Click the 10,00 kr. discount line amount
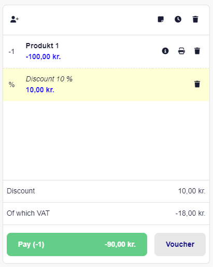The width and height of the screenshot is (213, 267). pos(40,90)
